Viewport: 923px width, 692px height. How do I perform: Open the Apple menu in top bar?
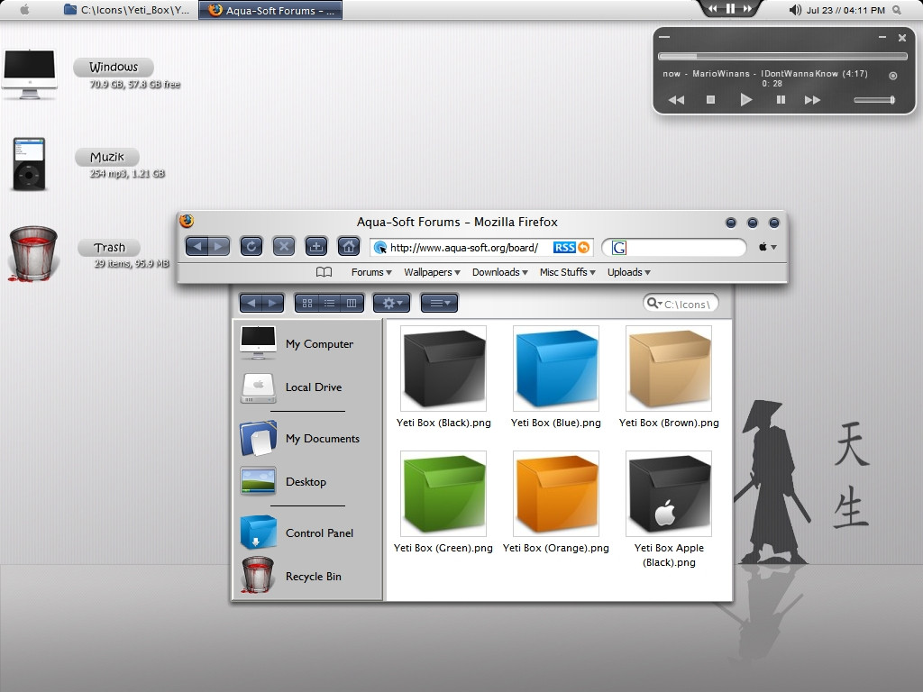(x=24, y=10)
